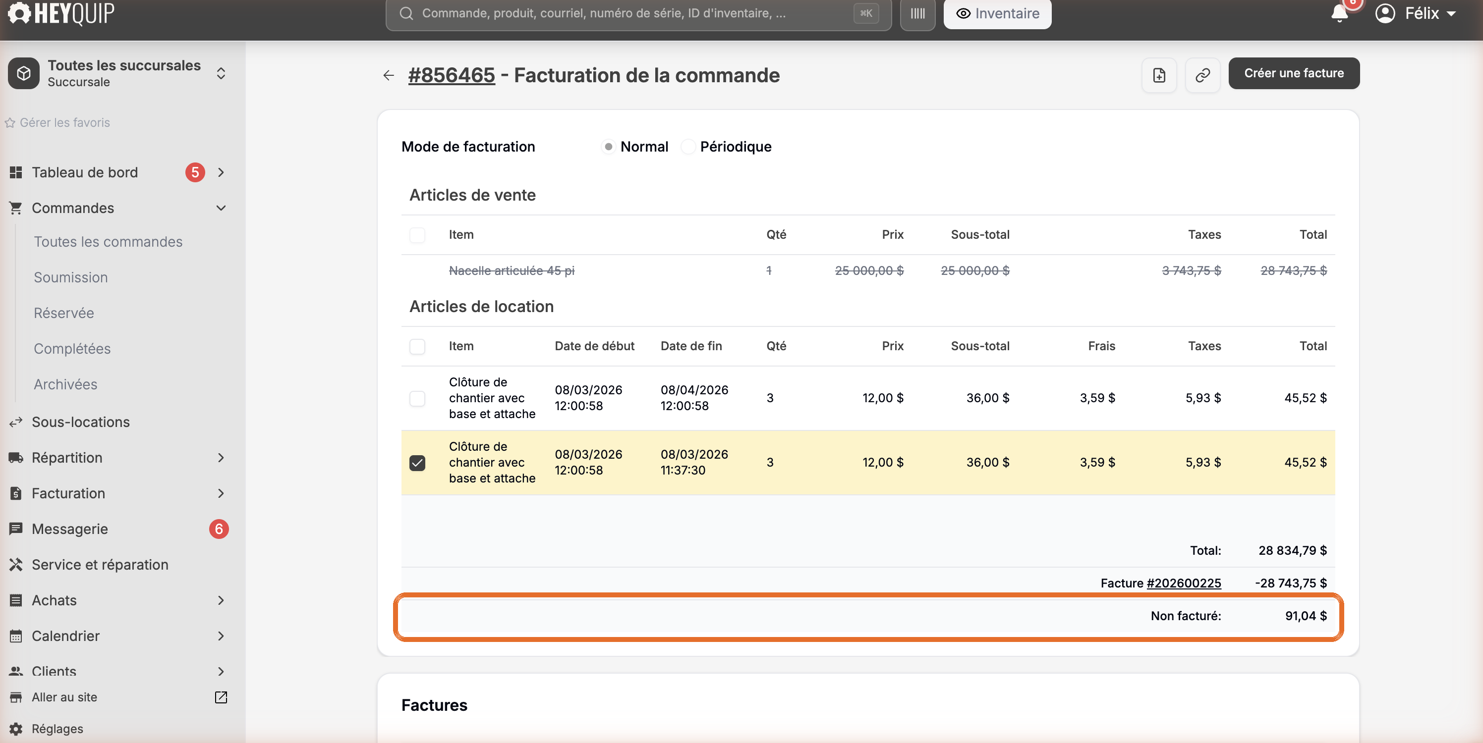Screen dimensions: 1483x743
Task: Click the Messagerie chat icon
Action: tap(16, 529)
